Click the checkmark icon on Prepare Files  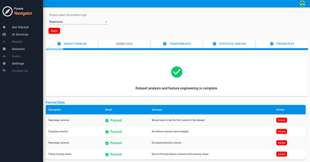[x=272, y=44]
